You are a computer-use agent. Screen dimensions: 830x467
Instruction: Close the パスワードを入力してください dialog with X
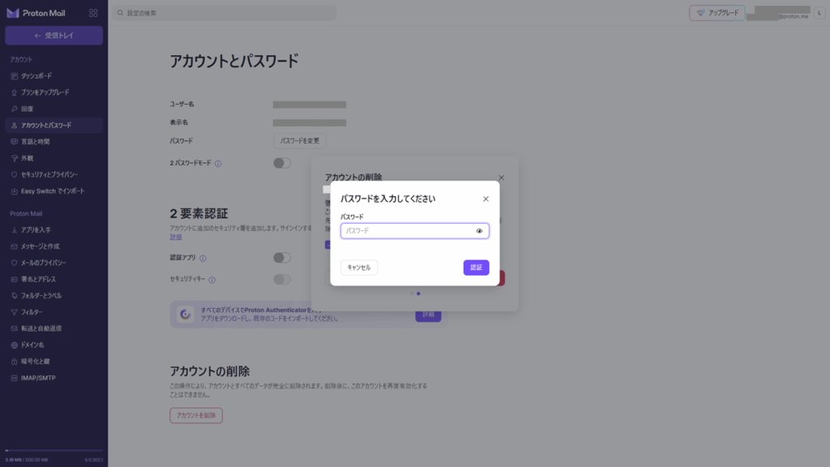pos(486,199)
